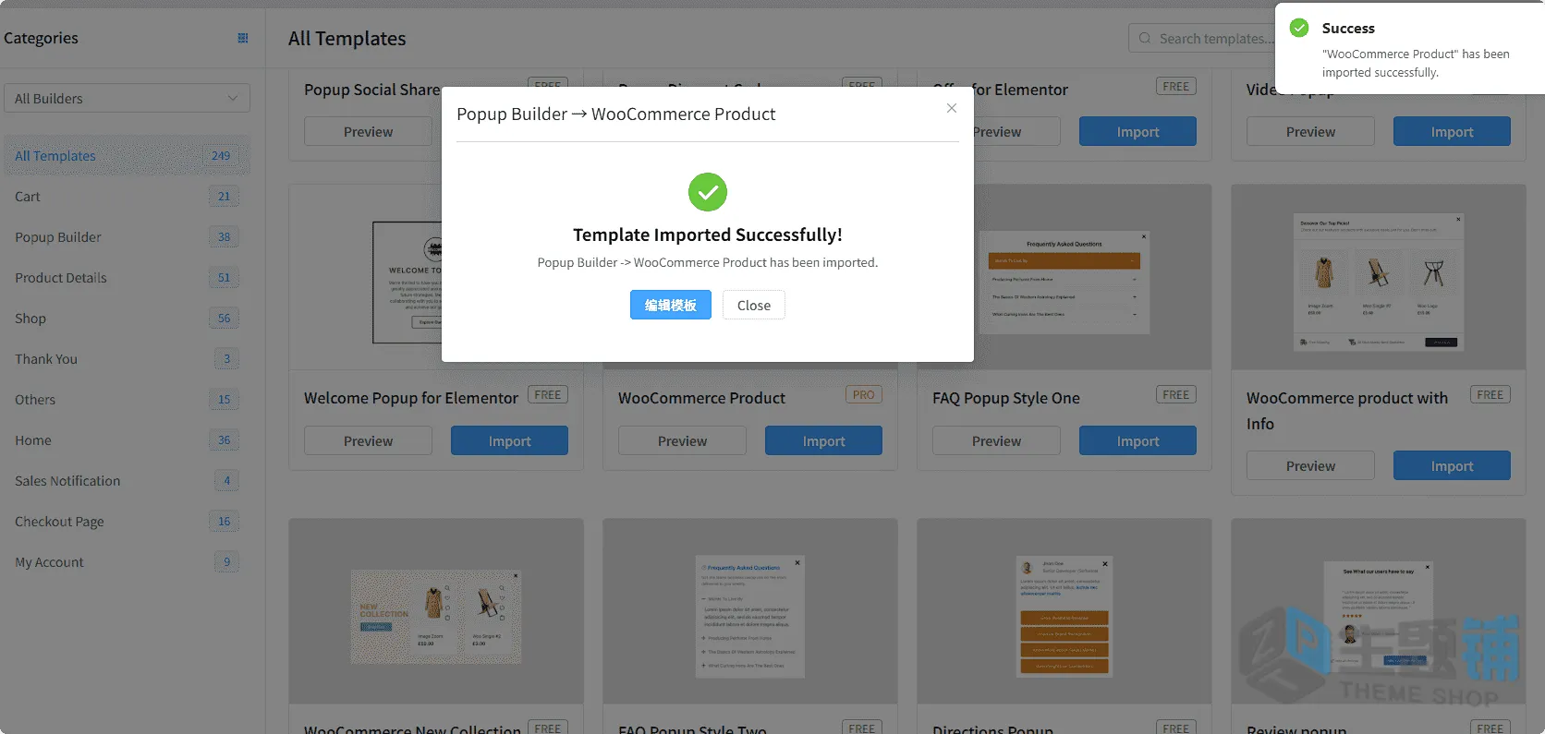Image resolution: width=1545 pixels, height=734 pixels.
Task: Import WooCommerce Product template
Action: click(823, 440)
